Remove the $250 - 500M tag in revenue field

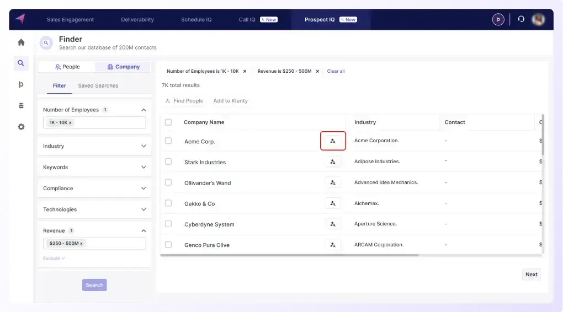coord(81,244)
